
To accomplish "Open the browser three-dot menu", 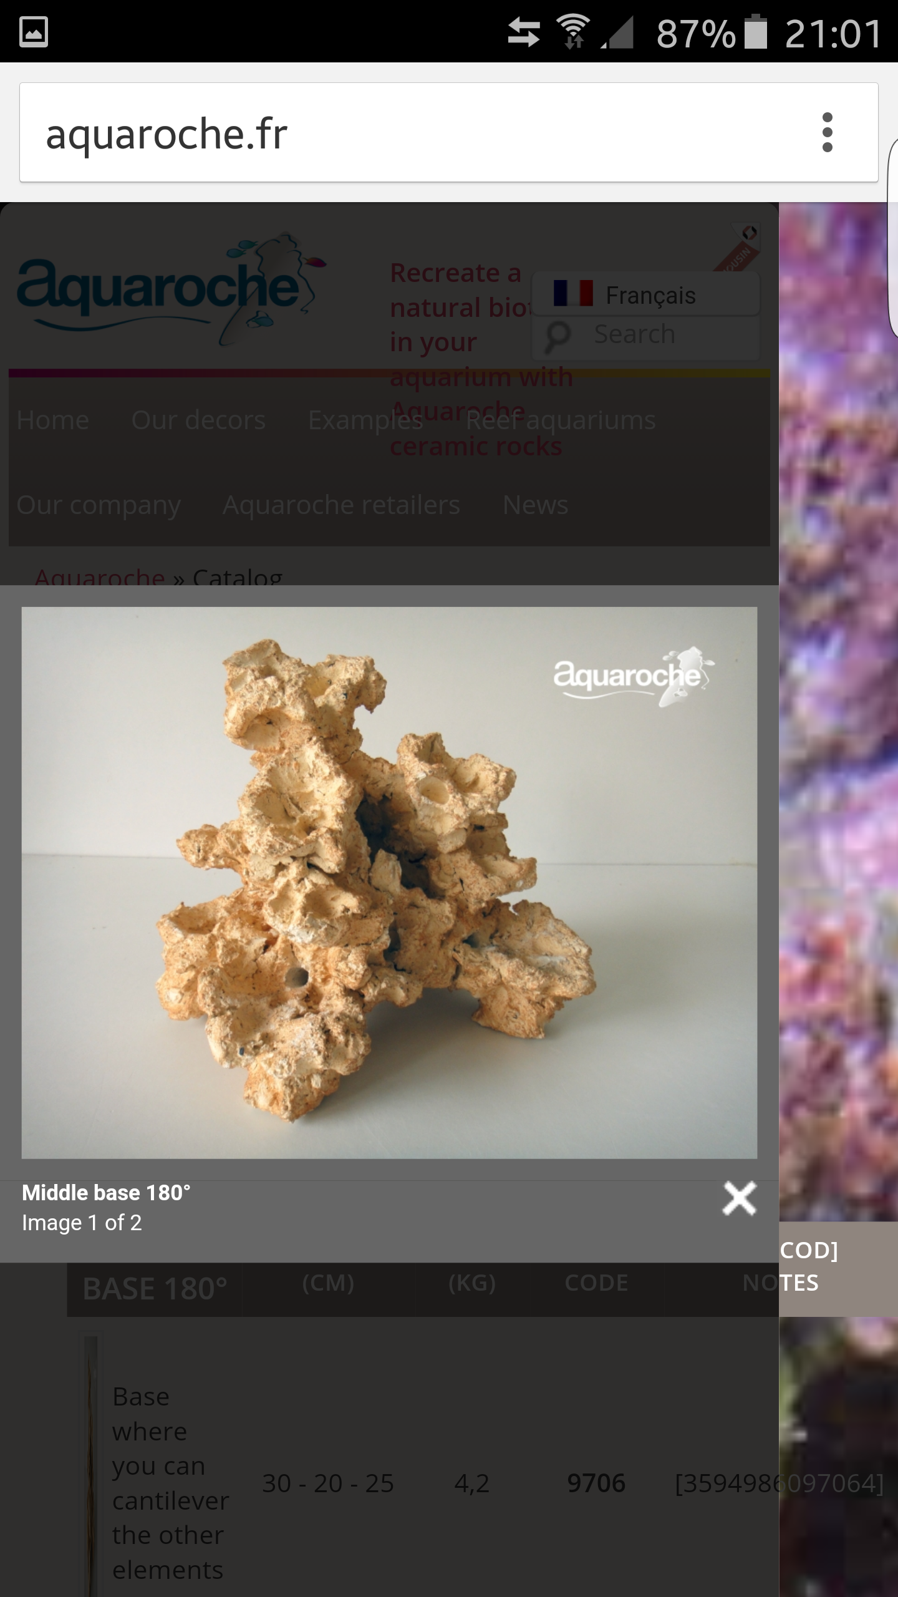I will tap(827, 132).
